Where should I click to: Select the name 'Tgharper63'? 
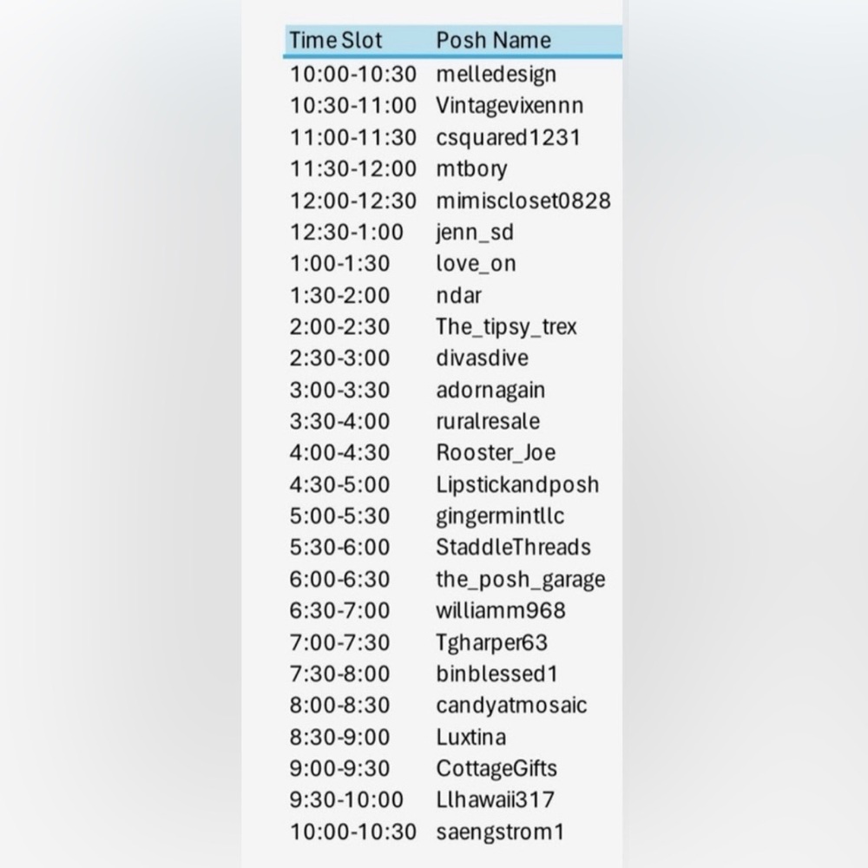(491, 642)
